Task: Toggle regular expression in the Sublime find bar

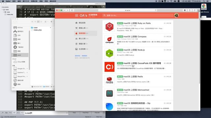Action: (x=3, y=113)
